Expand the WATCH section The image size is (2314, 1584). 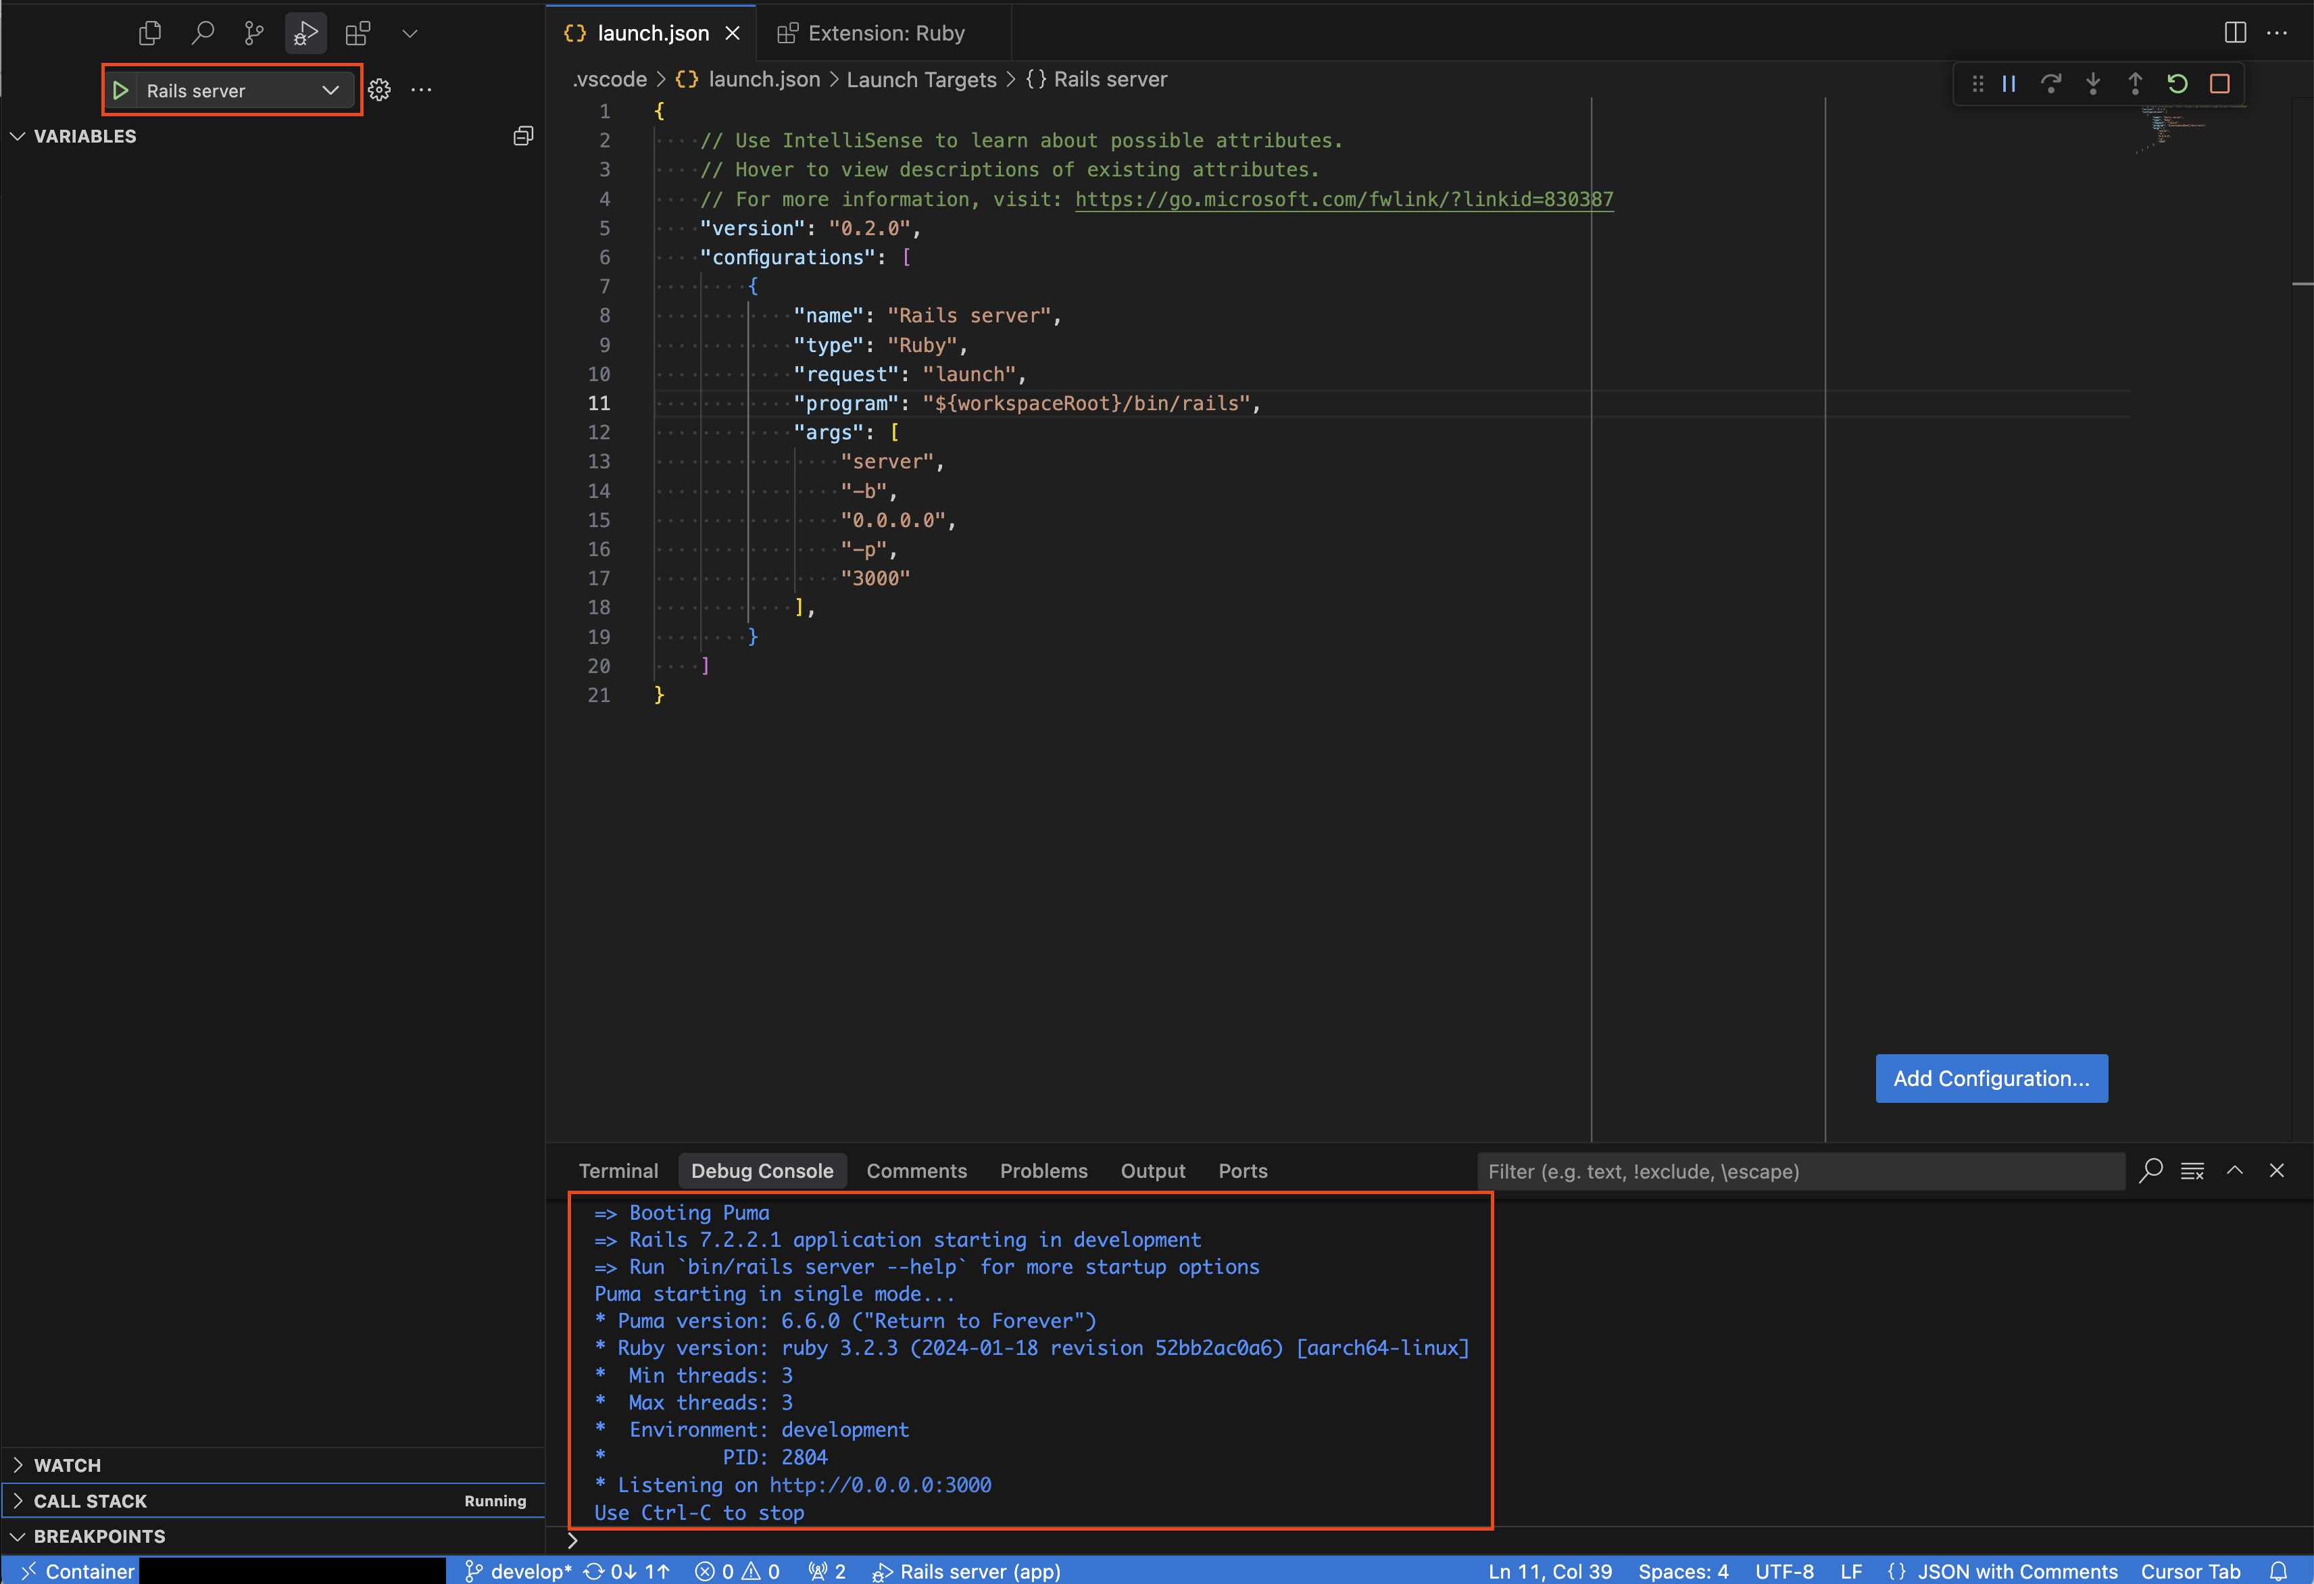[67, 1464]
